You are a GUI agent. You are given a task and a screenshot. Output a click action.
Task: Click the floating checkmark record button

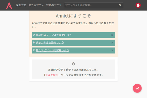(137, 88)
